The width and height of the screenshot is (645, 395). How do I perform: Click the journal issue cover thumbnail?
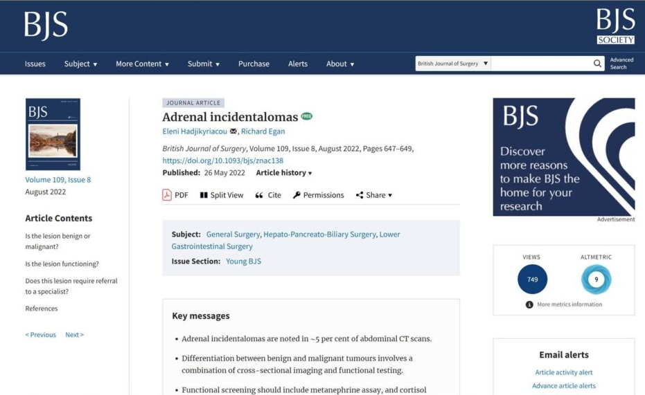coord(53,134)
